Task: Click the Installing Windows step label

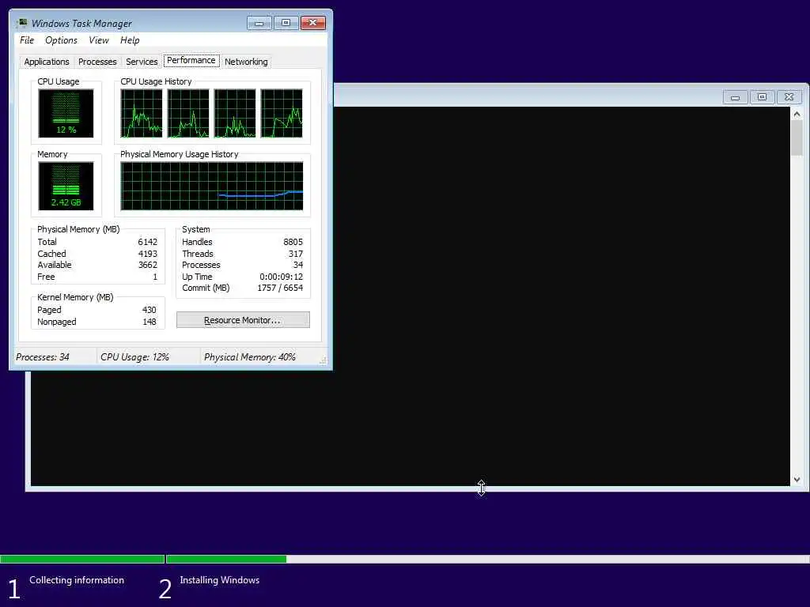Action: click(x=220, y=580)
